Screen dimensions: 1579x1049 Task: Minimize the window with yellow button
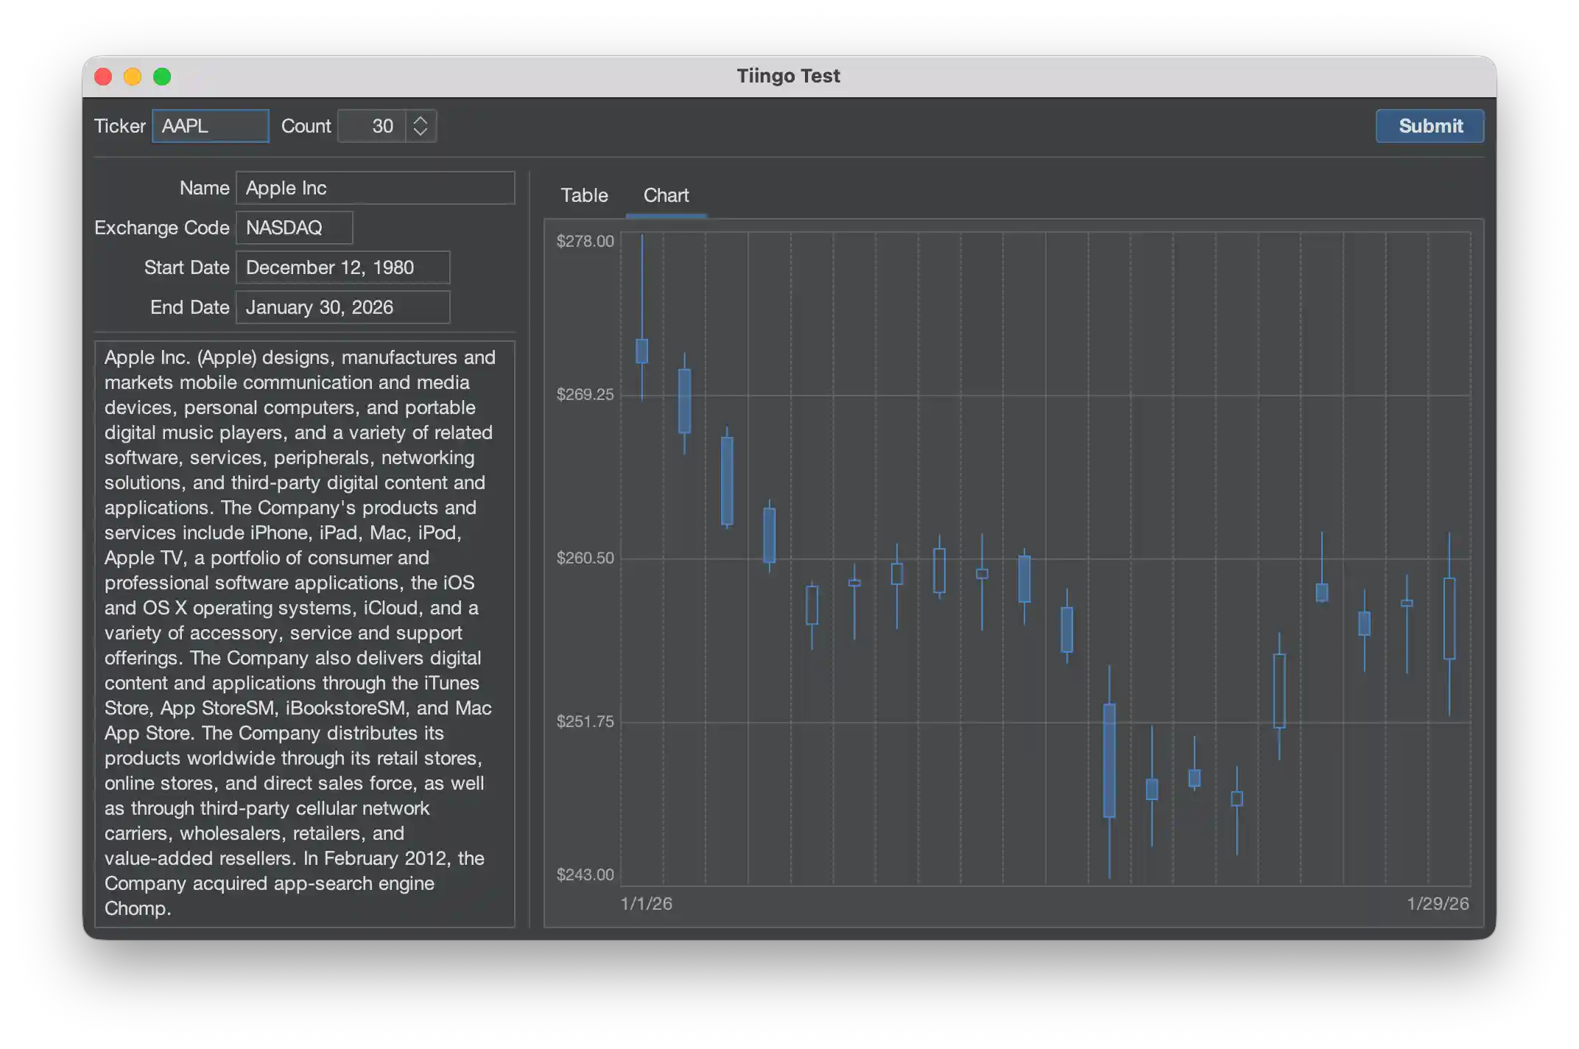click(133, 77)
